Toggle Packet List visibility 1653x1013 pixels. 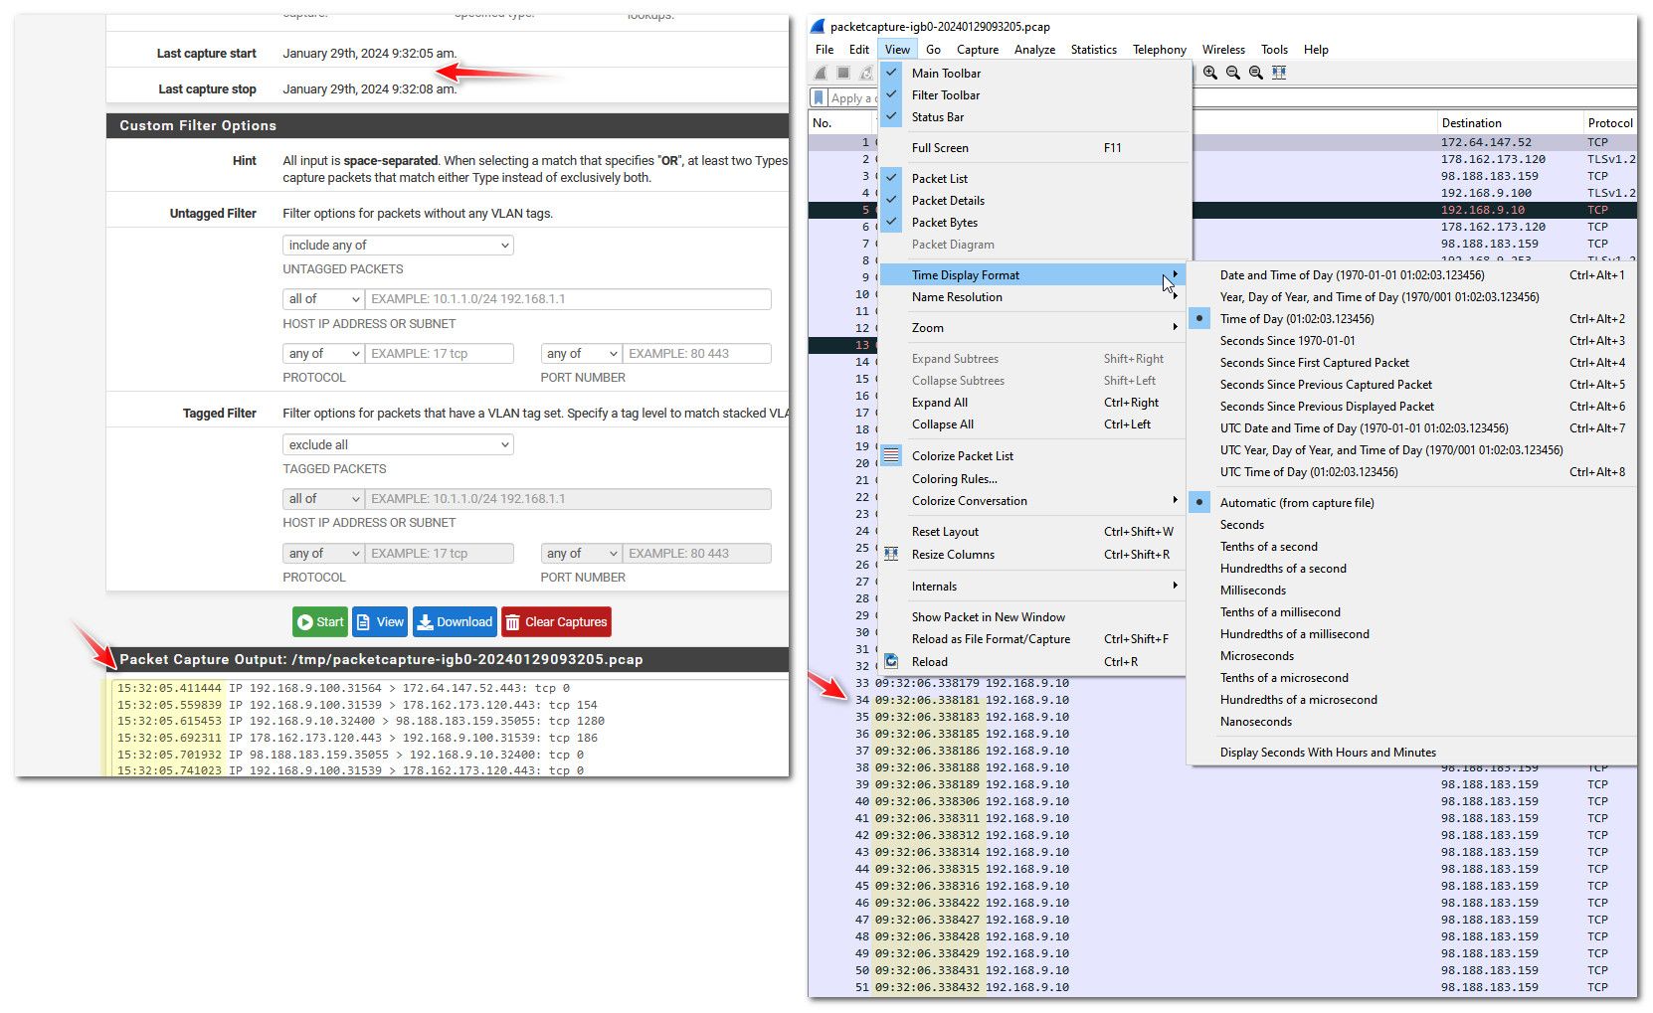(892, 178)
